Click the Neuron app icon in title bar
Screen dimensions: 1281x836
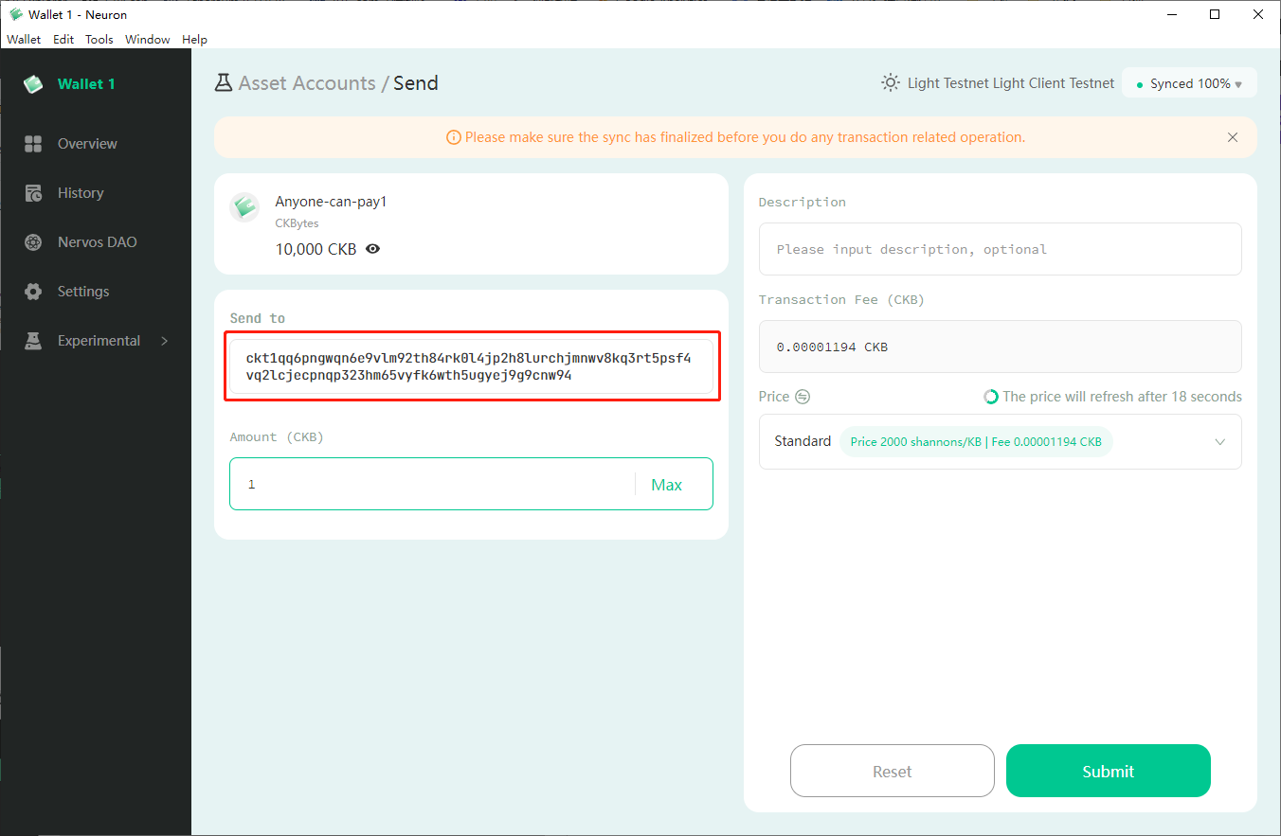(x=15, y=14)
